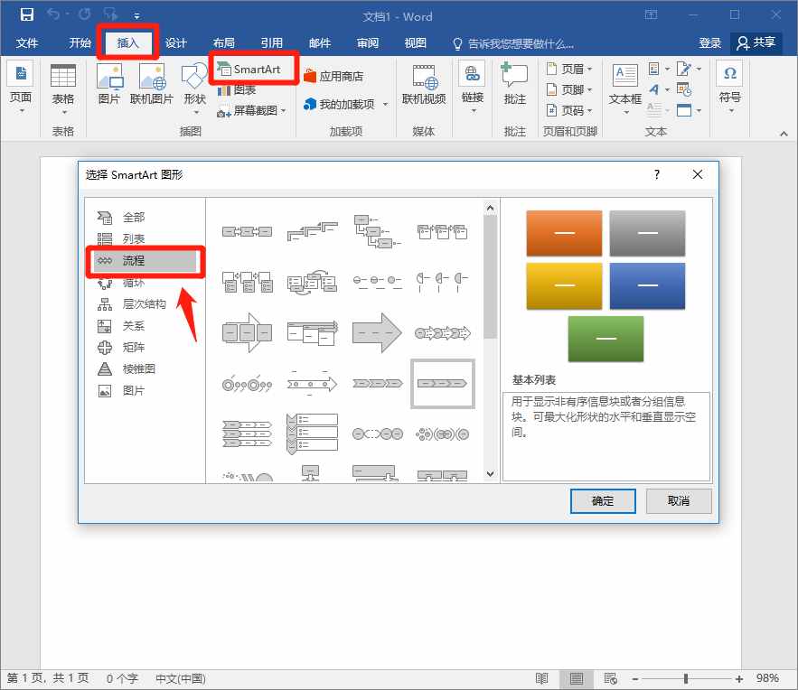Open the Text Box (文本框) button

[625, 88]
